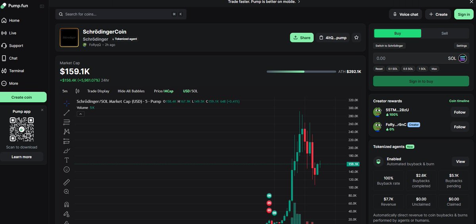
Task: Open the candlestick chart type menu
Action: point(77,91)
